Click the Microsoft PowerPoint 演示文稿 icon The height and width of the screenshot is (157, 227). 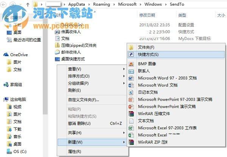click(131, 107)
